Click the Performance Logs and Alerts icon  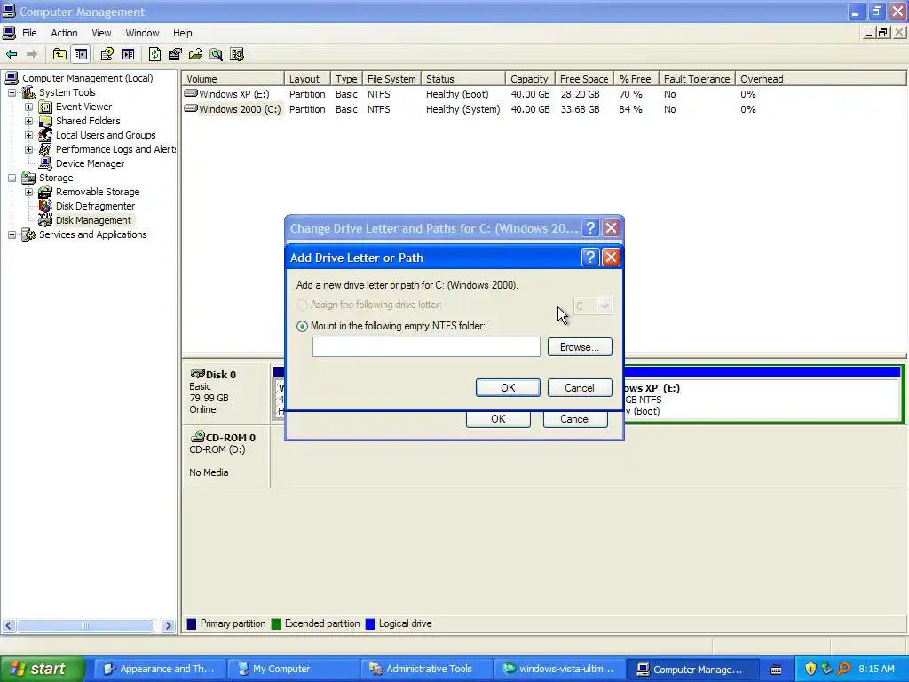tap(45, 149)
